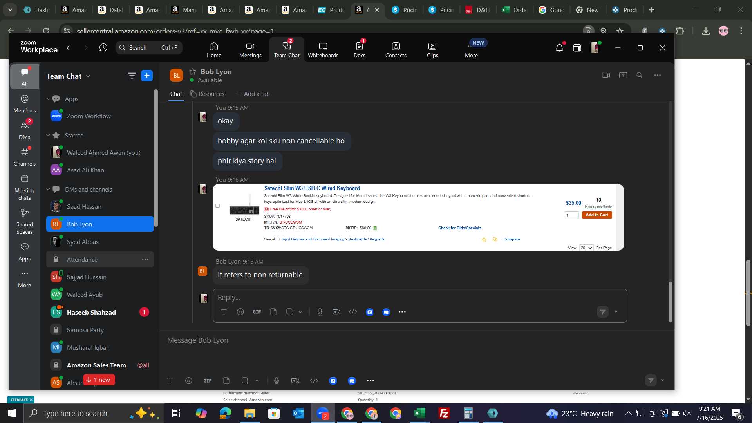Switch to the Resources tab
Image resolution: width=752 pixels, height=423 pixels.
pos(207,94)
